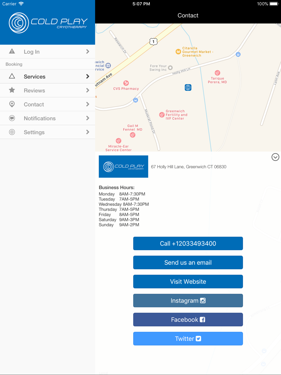Expand the Reviews row chevron
The width and height of the screenshot is (281, 375).
coord(88,90)
